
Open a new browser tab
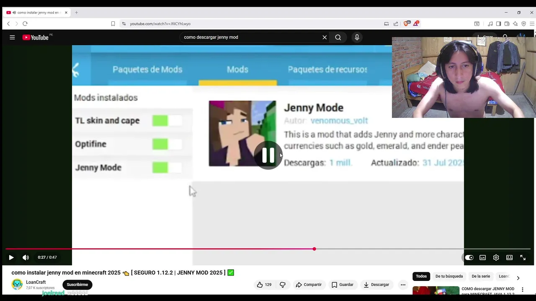coord(76,13)
